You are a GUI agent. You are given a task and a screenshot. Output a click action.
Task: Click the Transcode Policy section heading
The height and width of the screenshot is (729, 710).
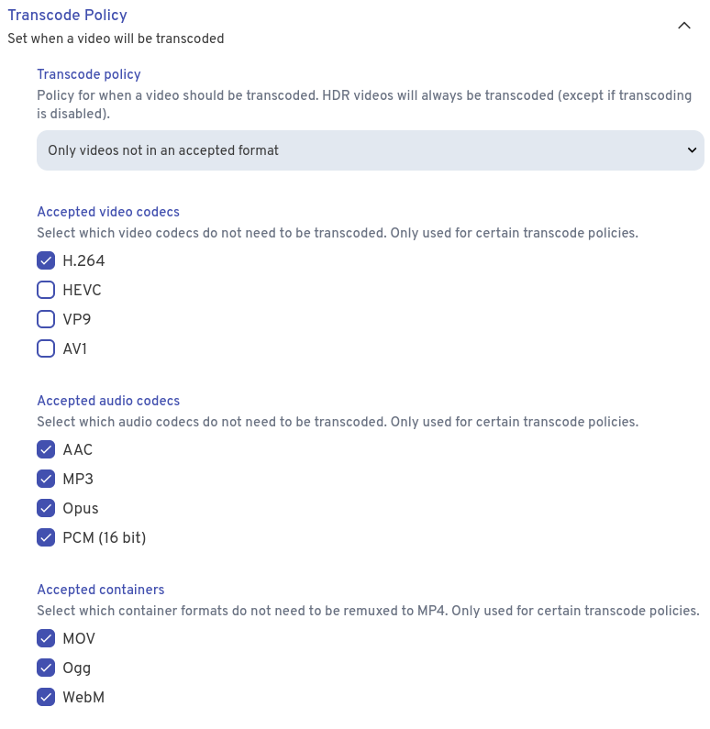pyautogui.click(x=67, y=15)
